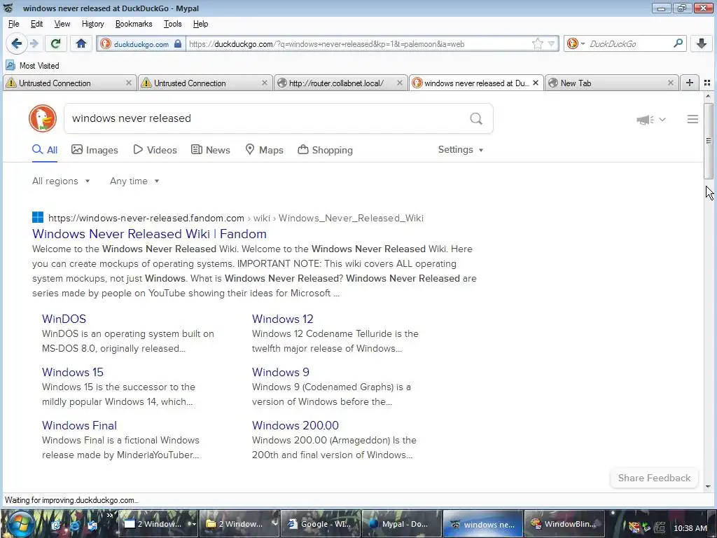Open the grouped folder windows taskbar button
This screenshot has height=538, width=717.
(239, 524)
